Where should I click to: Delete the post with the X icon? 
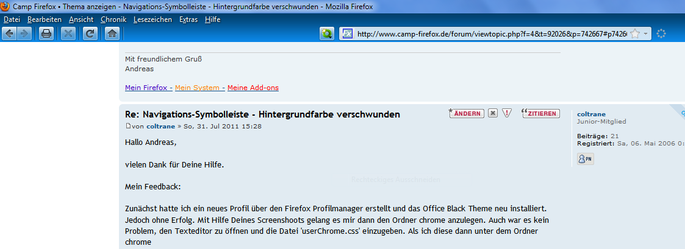tap(493, 113)
